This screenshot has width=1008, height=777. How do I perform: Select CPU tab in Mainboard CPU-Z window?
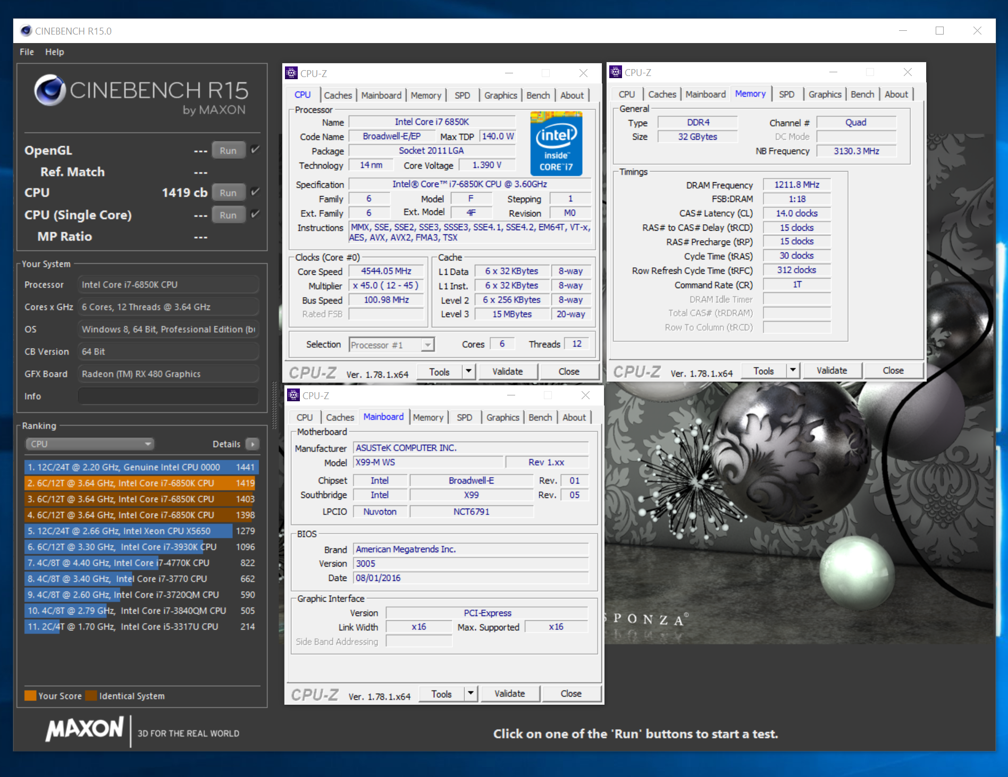pyautogui.click(x=305, y=417)
